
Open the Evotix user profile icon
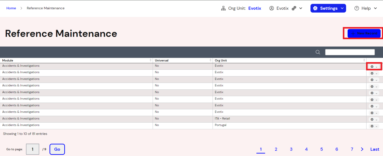[x=271, y=8]
